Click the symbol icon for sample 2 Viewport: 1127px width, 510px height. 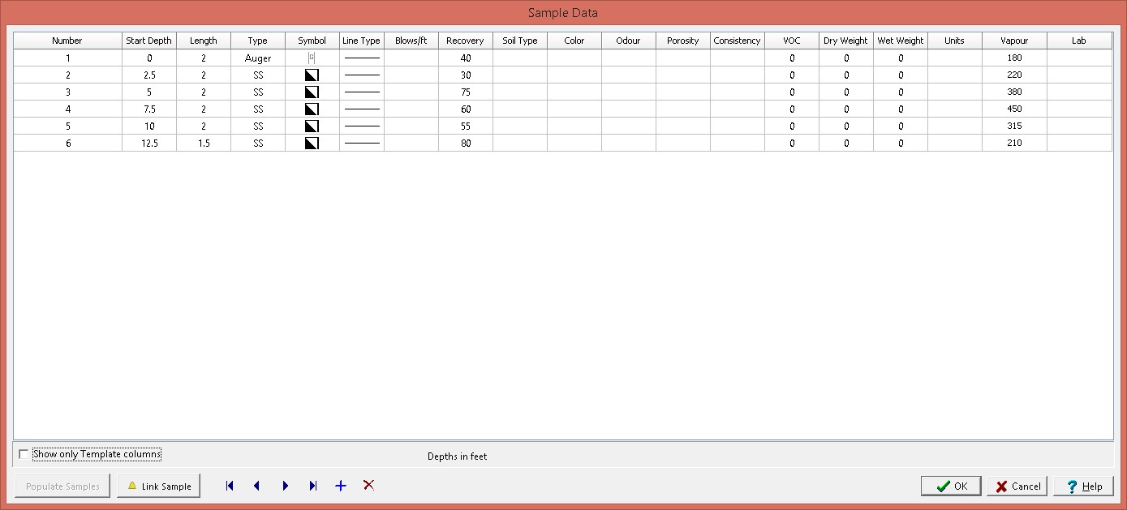click(312, 75)
